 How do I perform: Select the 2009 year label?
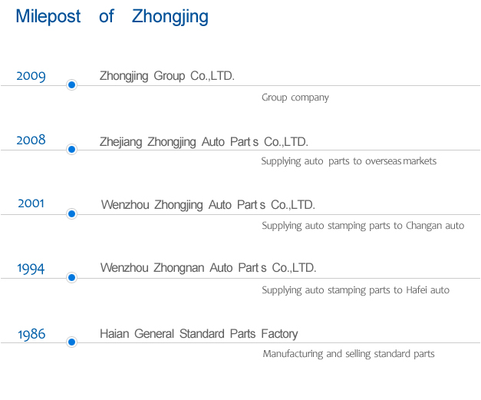click(x=31, y=76)
